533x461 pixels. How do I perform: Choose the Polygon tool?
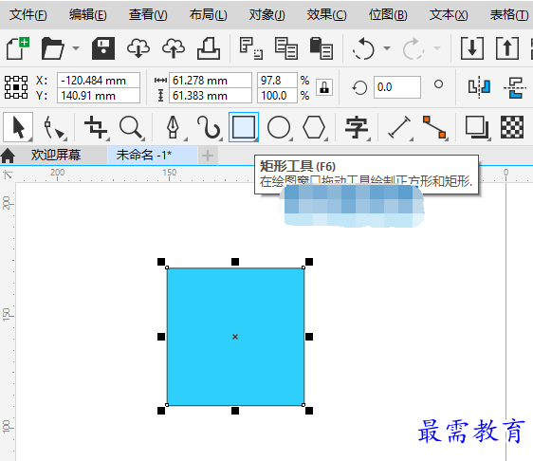314,127
